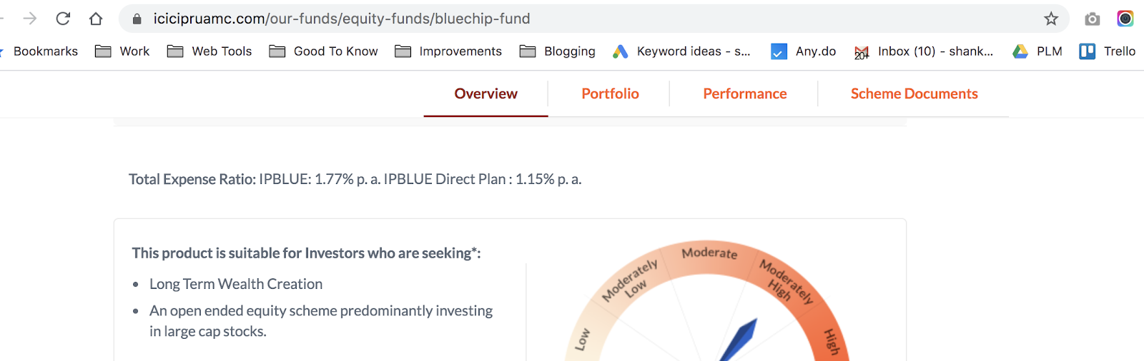Expand the Work bookmarks folder
Screen dimensions: 1144x361
(x=123, y=51)
